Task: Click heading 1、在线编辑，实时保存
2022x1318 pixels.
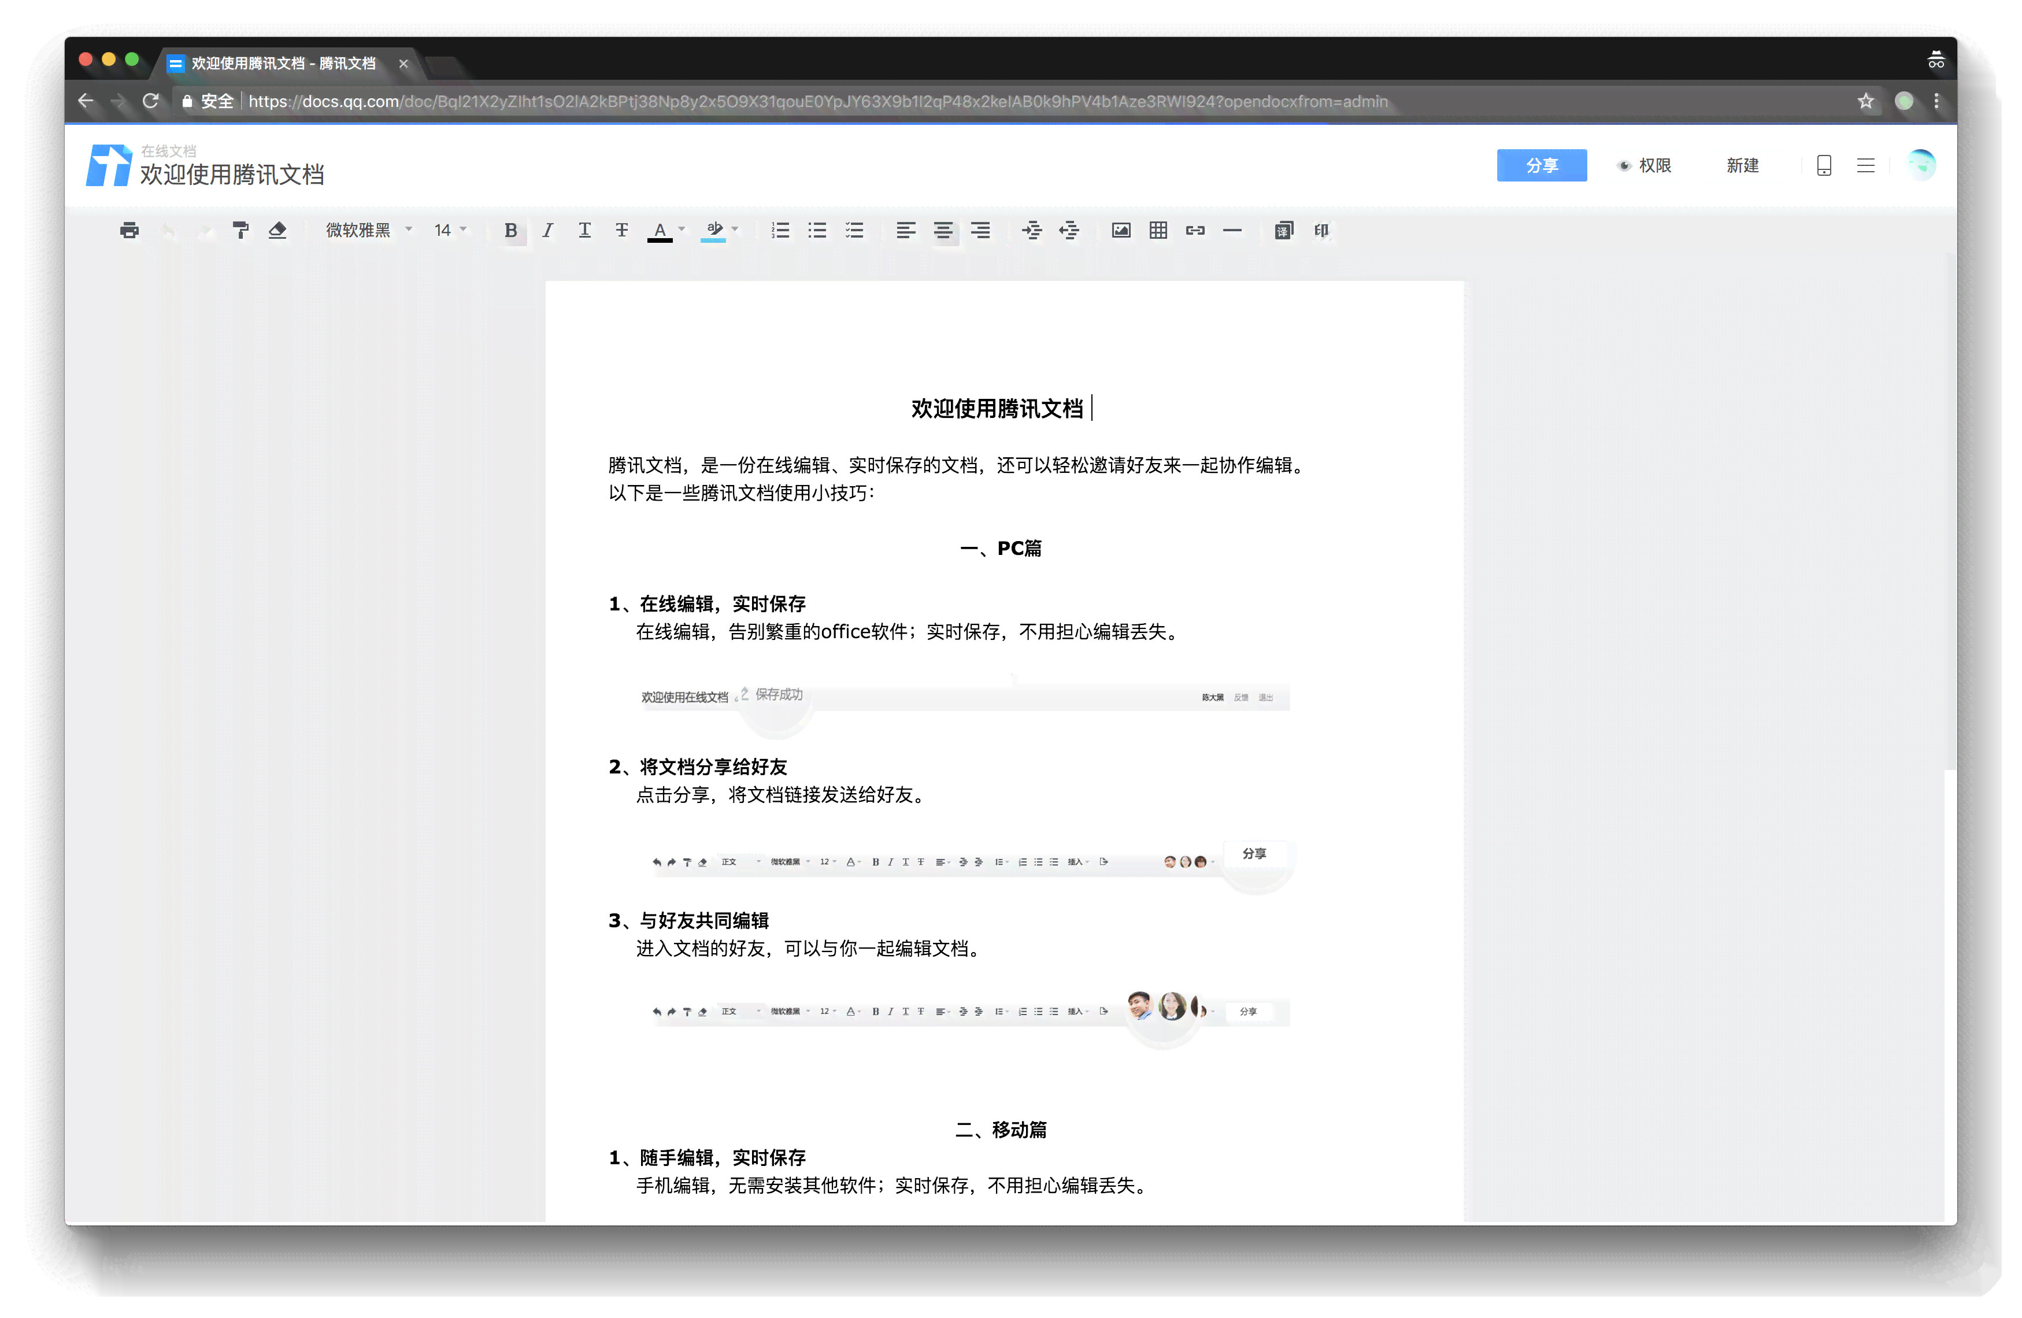Action: pos(707,604)
